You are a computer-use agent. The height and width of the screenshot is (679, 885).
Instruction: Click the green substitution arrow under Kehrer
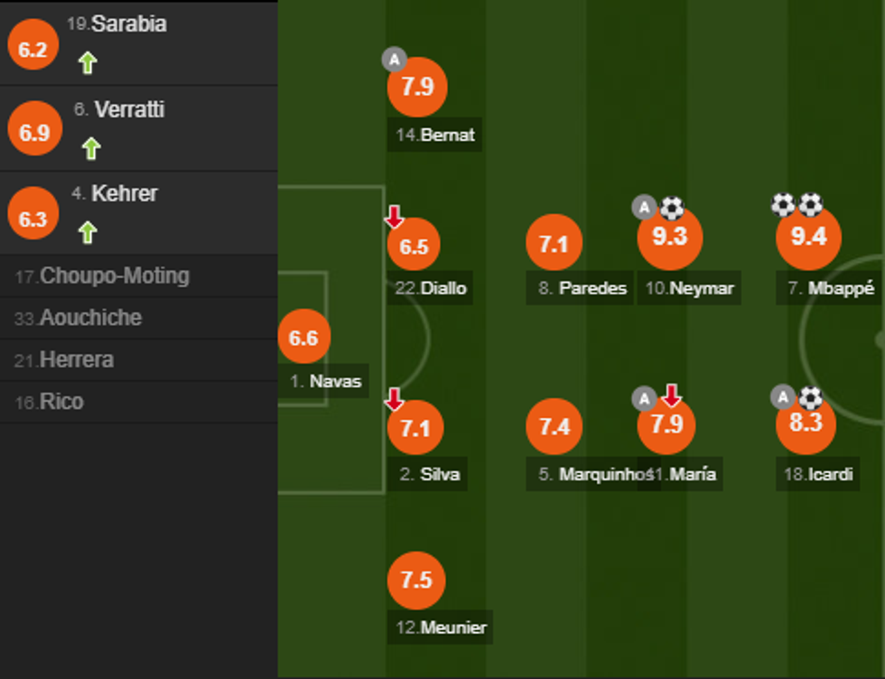click(x=87, y=232)
